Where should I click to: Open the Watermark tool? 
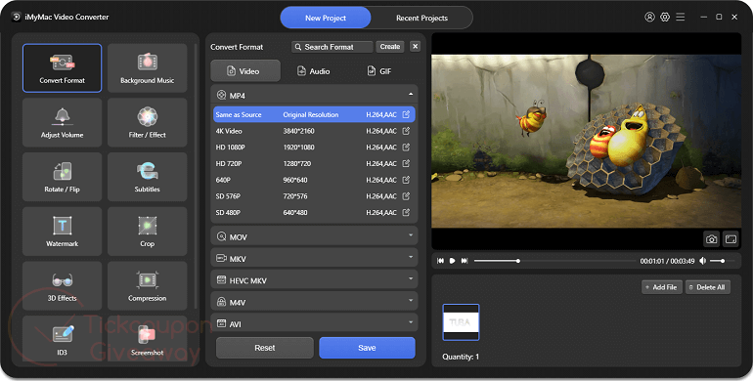[x=62, y=232]
